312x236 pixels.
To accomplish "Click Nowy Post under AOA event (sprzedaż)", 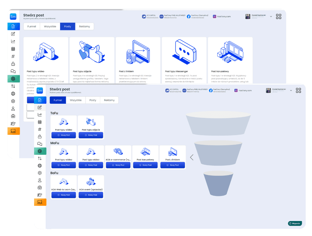I will 91,195.
